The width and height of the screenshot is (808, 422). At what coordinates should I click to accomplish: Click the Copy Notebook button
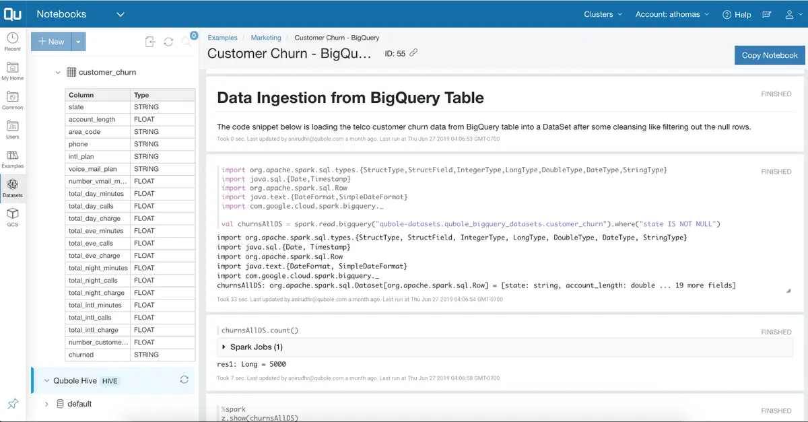tap(770, 55)
